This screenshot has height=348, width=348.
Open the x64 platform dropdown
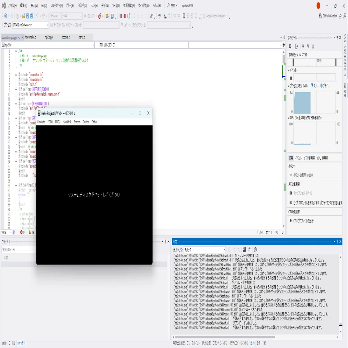point(72,16)
